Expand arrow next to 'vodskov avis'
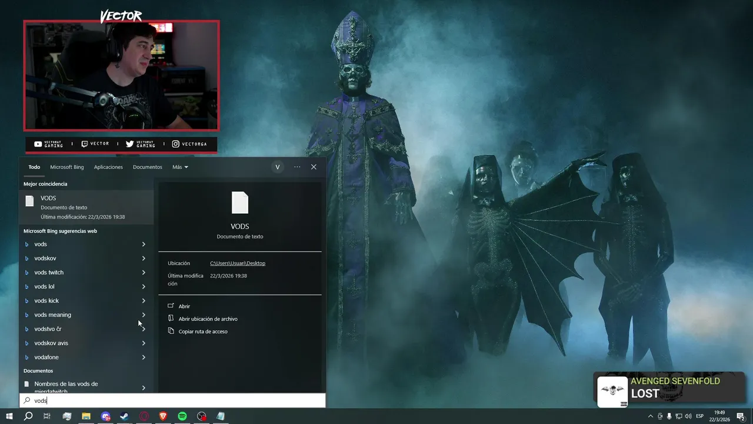The image size is (753, 424). 144,343
